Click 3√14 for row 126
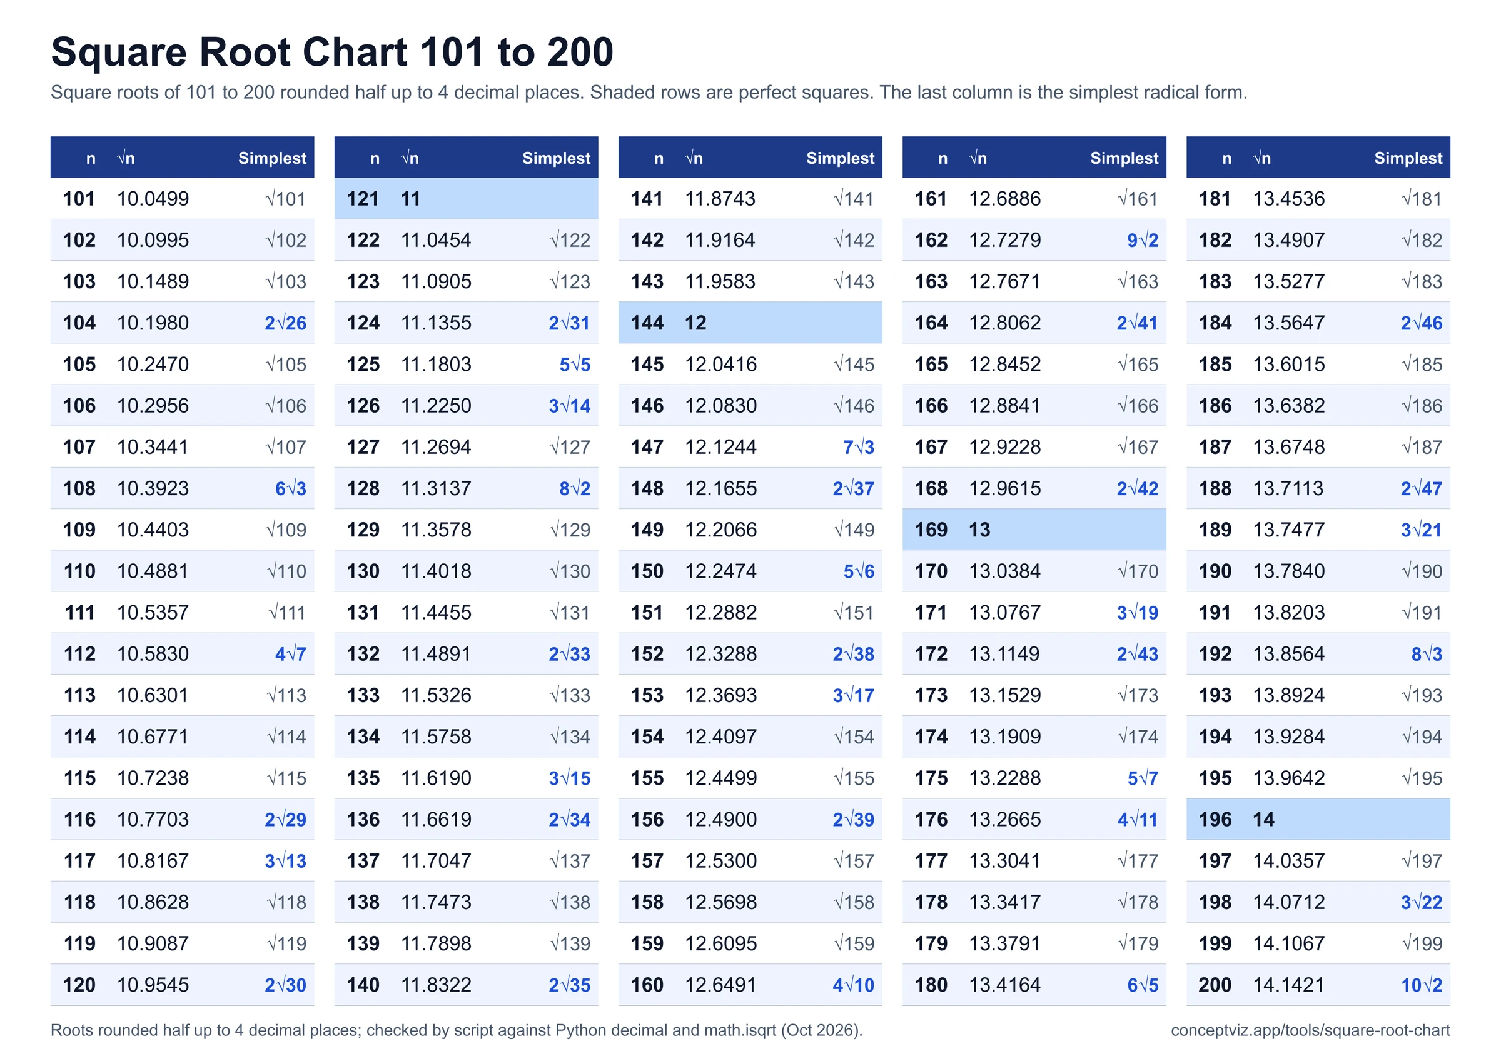The image size is (1501, 1061). (x=569, y=406)
